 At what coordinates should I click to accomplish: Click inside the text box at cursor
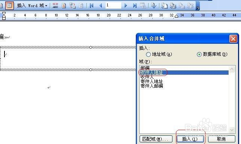coord(4,54)
